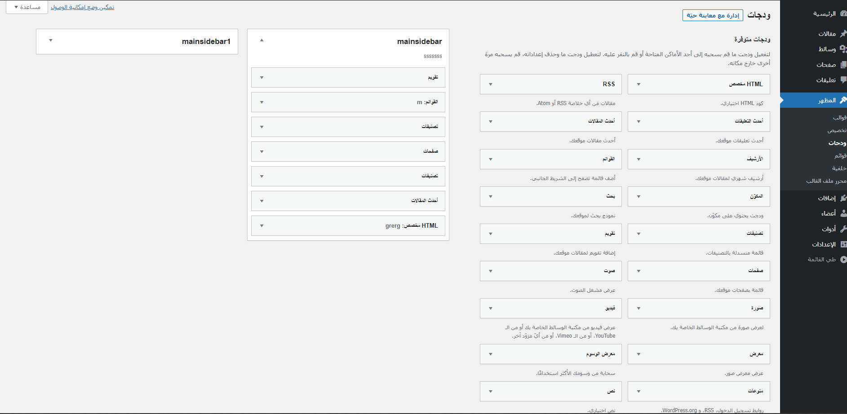Image resolution: width=847 pixels, height=414 pixels.
Task: Click the الإعدادات settings icon
Action: [x=843, y=244]
